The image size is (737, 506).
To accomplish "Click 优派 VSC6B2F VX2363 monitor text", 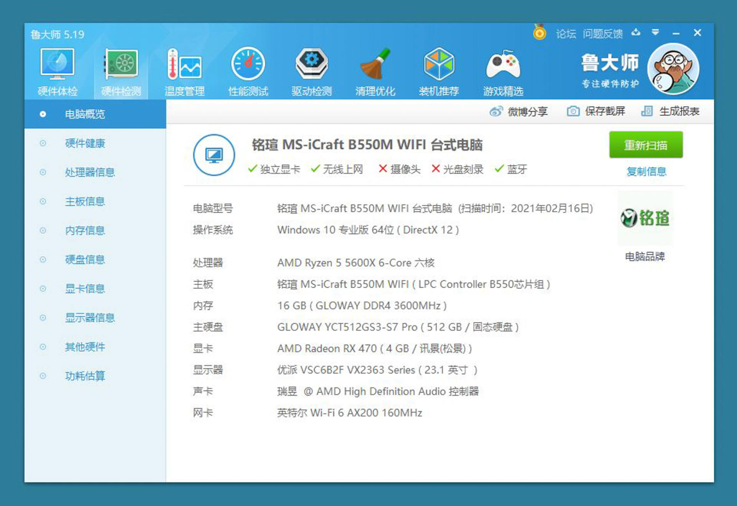I will (377, 370).
